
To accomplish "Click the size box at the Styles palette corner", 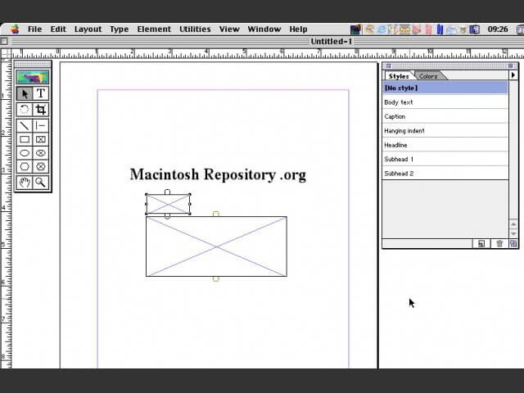I will pos(513,244).
